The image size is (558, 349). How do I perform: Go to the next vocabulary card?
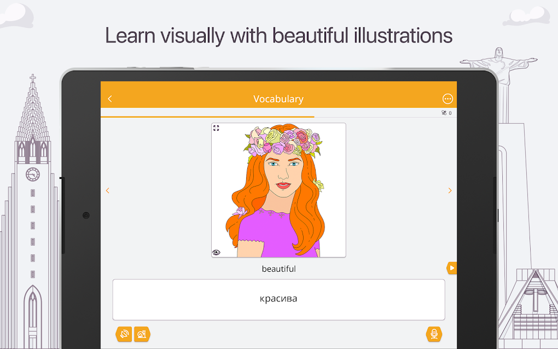click(450, 191)
